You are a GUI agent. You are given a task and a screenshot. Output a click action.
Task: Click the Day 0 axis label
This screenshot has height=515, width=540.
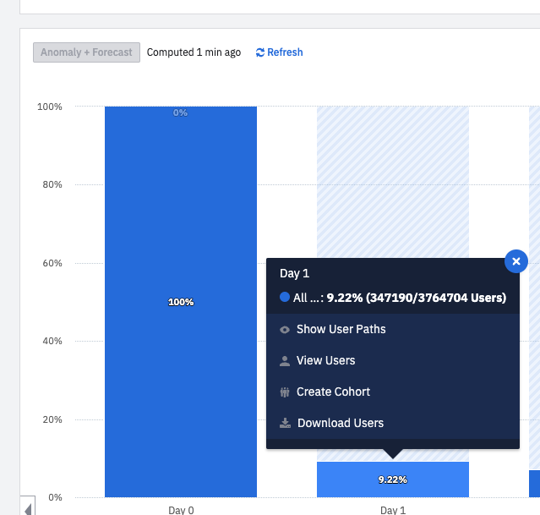tap(181, 510)
